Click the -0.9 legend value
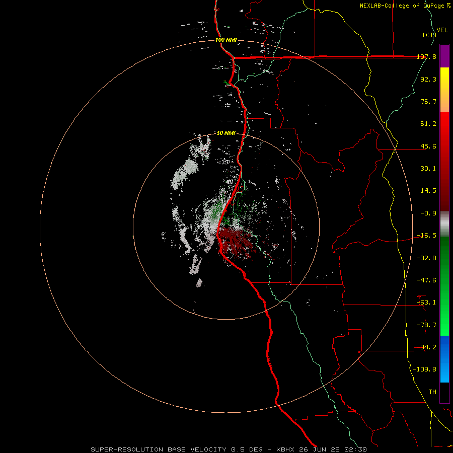This screenshot has height=453, width=453. [x=428, y=213]
